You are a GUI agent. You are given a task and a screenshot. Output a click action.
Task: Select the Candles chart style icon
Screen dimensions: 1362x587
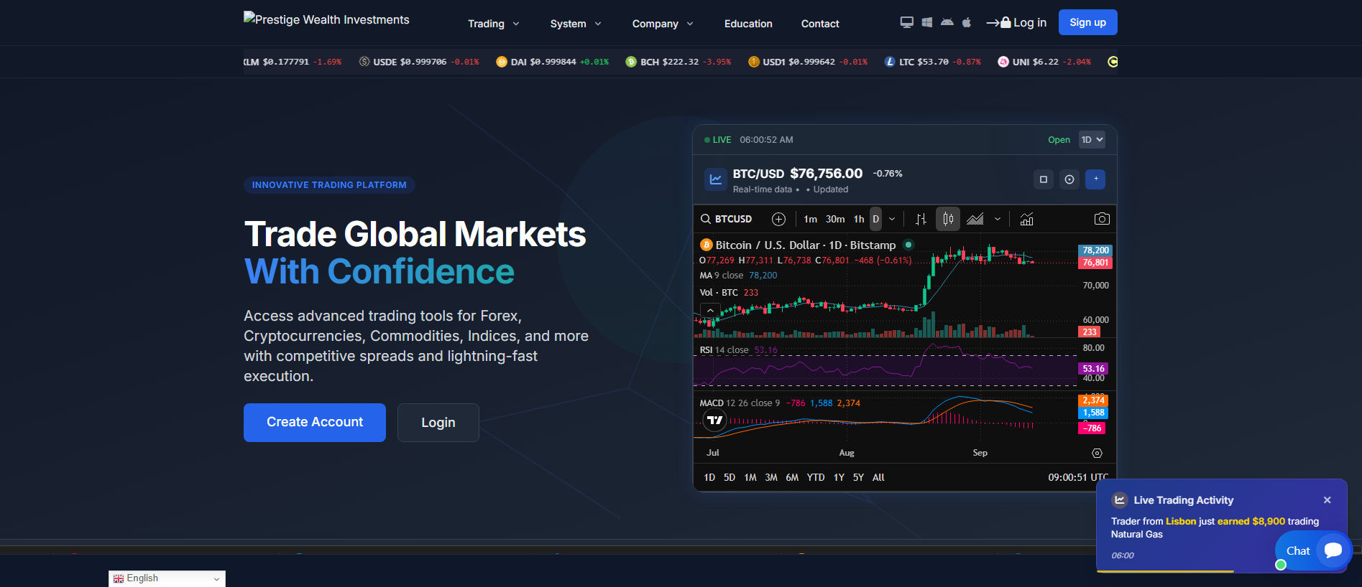[x=948, y=219]
